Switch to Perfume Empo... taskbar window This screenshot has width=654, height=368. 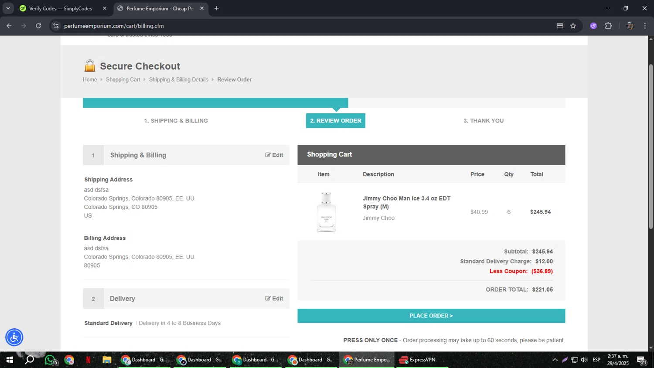(x=367, y=360)
